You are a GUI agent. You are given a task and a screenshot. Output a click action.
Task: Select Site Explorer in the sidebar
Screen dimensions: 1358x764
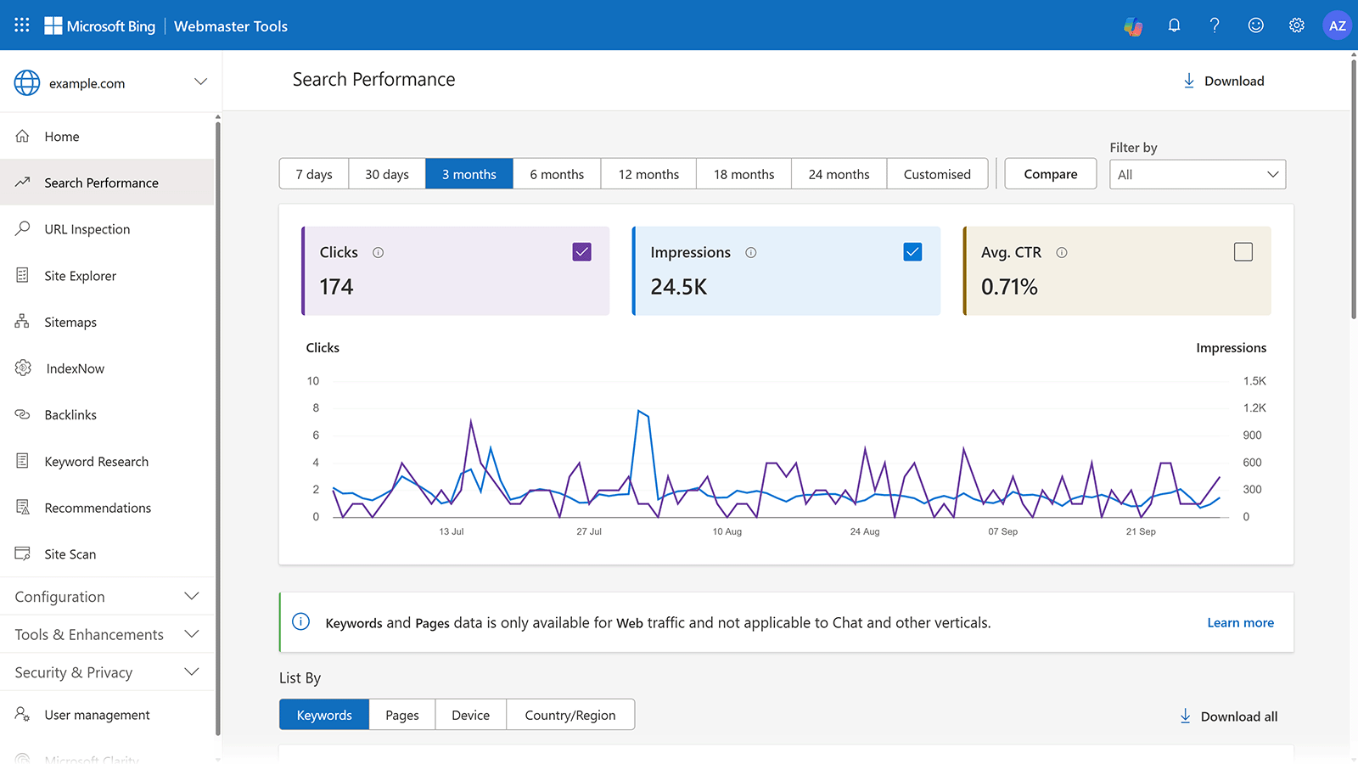(80, 275)
